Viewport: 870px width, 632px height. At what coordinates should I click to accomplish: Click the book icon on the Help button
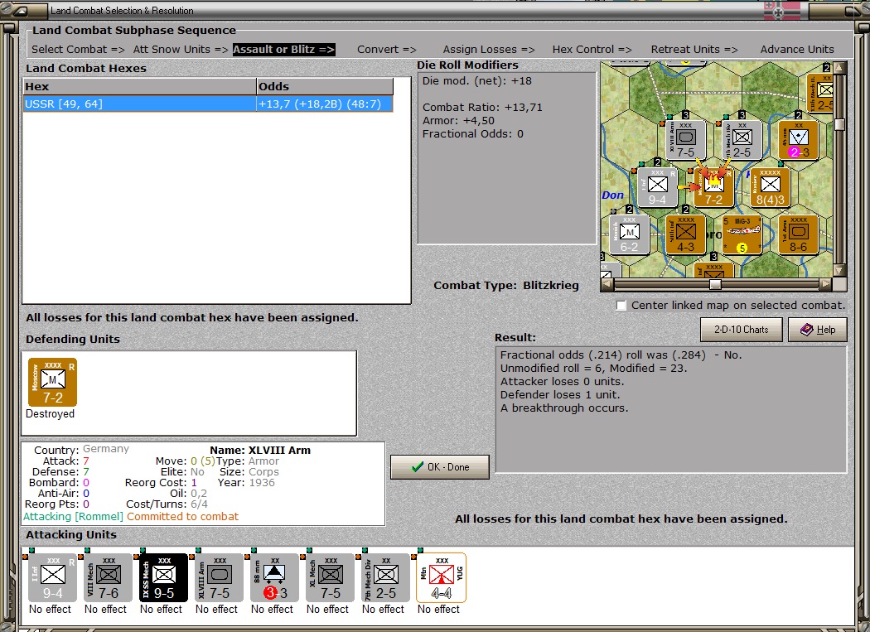[807, 330]
